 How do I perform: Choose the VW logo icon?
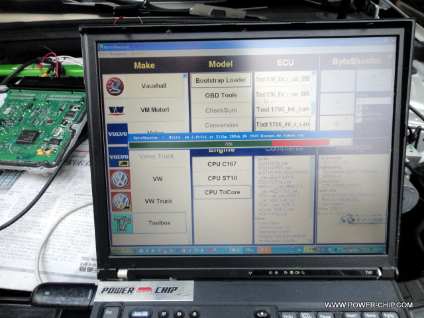[x=121, y=180]
